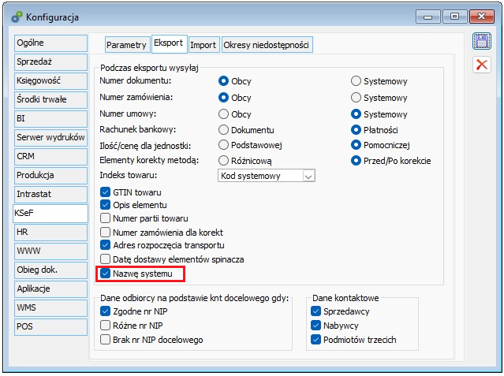Select the Eksport tab
The width and height of the screenshot is (504, 376).
click(x=169, y=43)
